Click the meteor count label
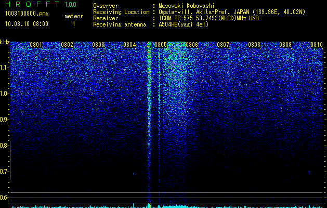The height and width of the screenshot is (208, 327). [74, 16]
